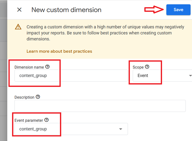Focus the Dimension name input field

(x=71, y=75)
